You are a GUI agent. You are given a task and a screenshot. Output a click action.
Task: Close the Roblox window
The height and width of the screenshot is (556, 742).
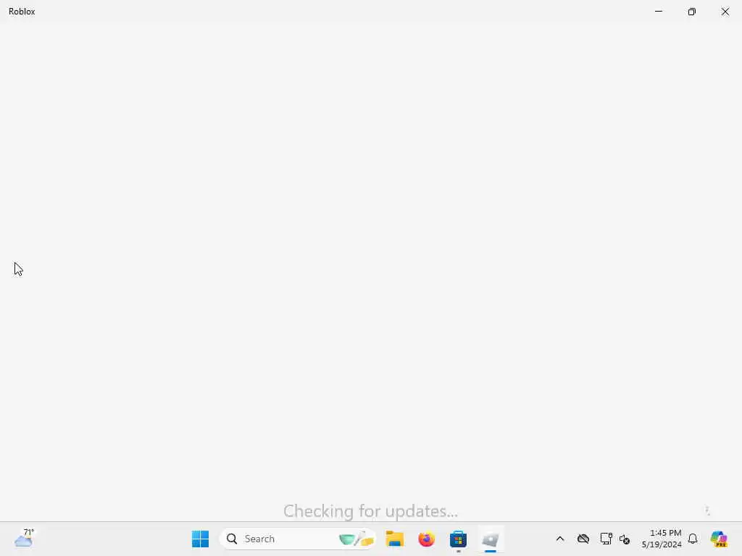pyautogui.click(x=725, y=12)
